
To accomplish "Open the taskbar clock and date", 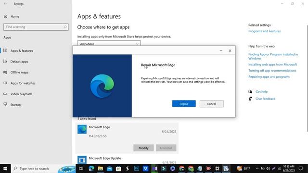I will (289, 169).
